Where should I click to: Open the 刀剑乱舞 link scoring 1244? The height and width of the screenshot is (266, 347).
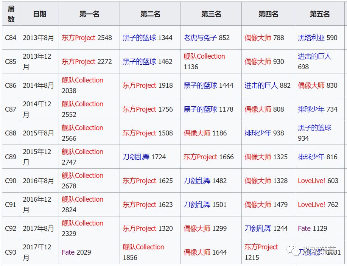pyautogui.click(x=258, y=229)
